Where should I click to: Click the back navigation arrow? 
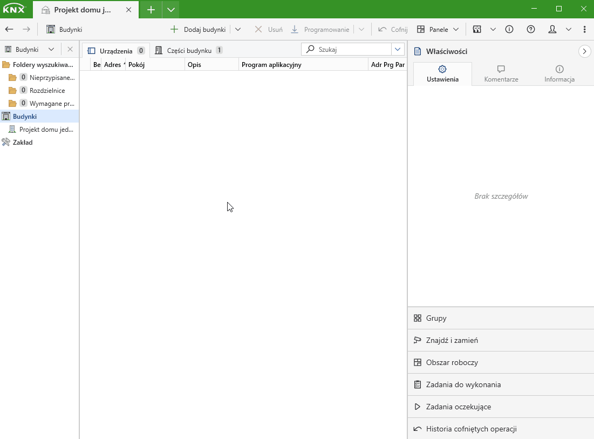9,30
